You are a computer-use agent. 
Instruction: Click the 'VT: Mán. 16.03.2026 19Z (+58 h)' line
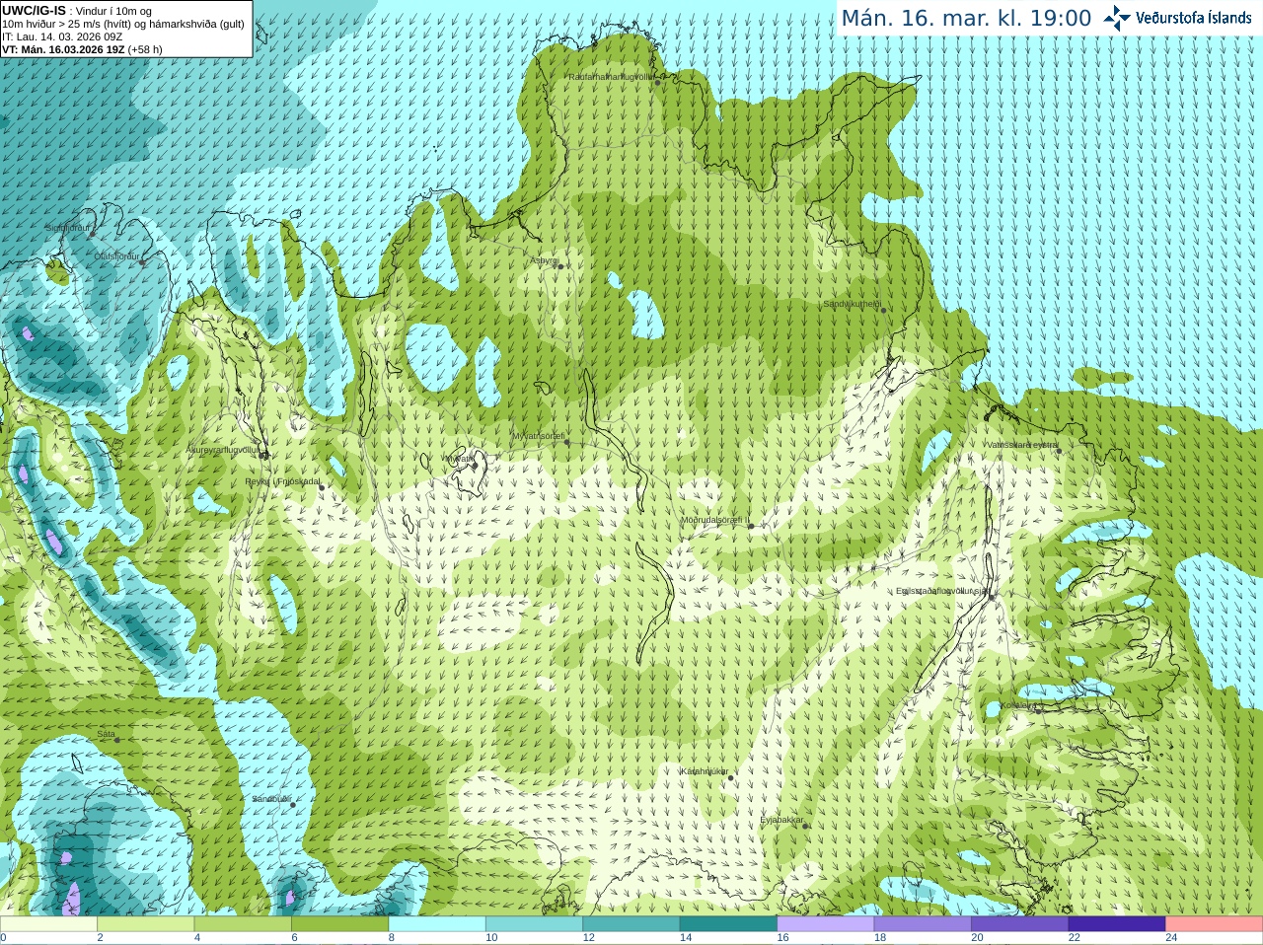[82, 49]
